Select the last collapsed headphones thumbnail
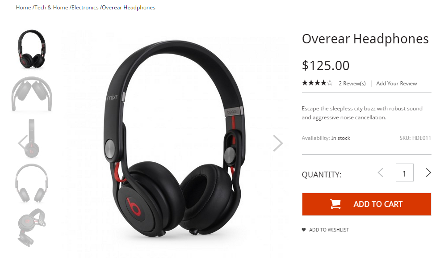 coord(31,227)
